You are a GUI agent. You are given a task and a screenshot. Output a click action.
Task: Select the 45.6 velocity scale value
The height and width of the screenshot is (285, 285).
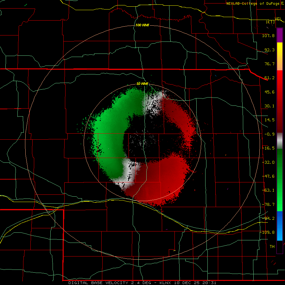pos(269,92)
